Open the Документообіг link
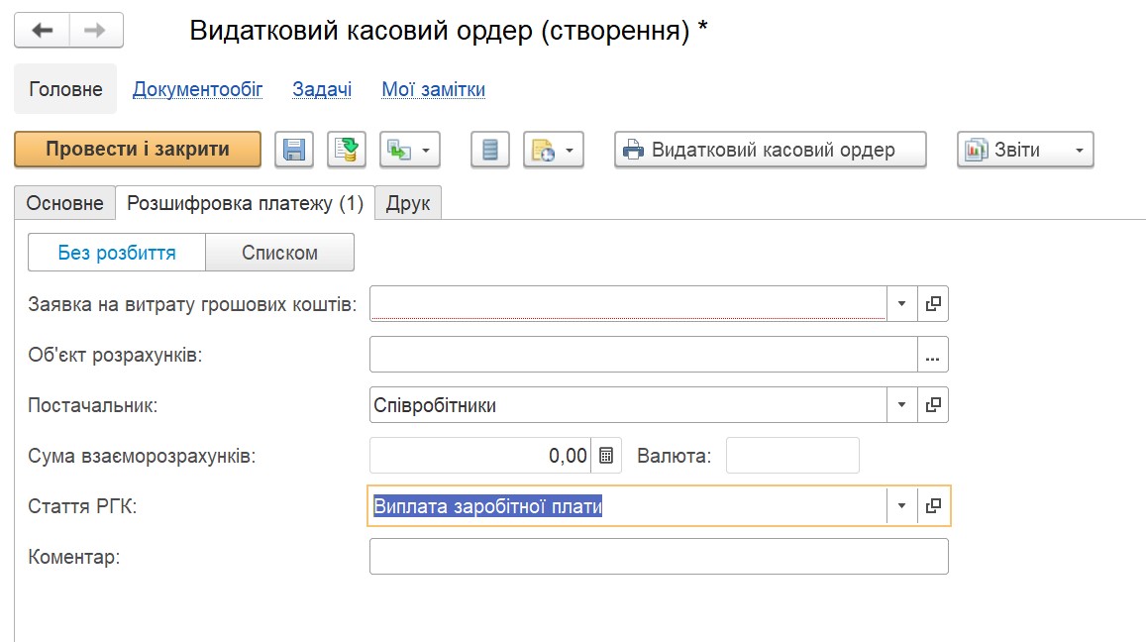 pos(197,89)
